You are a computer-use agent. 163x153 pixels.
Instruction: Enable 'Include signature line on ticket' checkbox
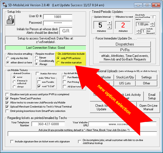[12, 142]
